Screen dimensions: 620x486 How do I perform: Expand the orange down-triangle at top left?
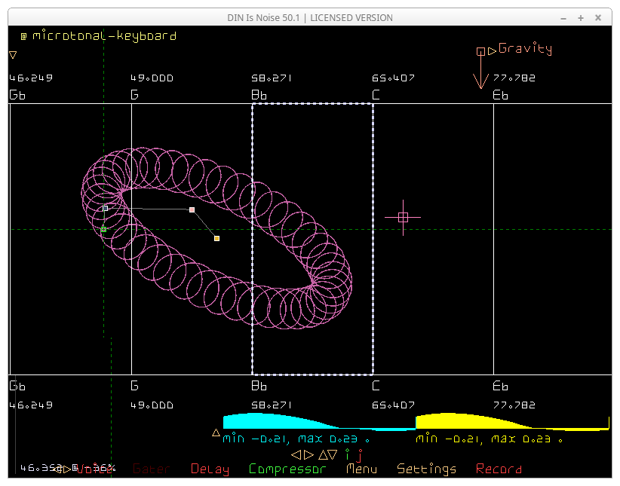click(13, 54)
